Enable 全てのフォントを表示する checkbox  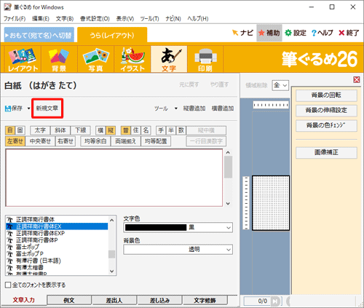[x=8, y=285]
